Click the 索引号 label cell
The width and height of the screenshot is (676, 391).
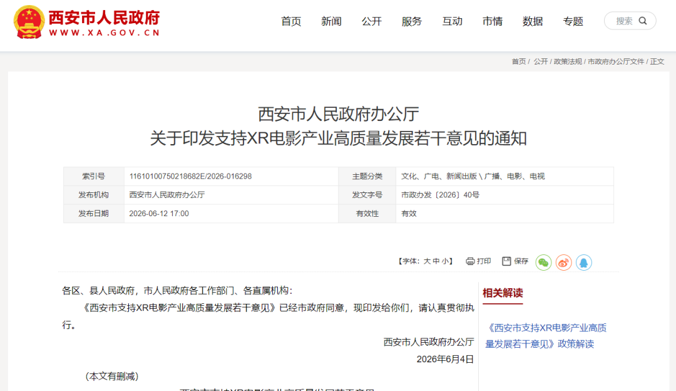point(93,176)
